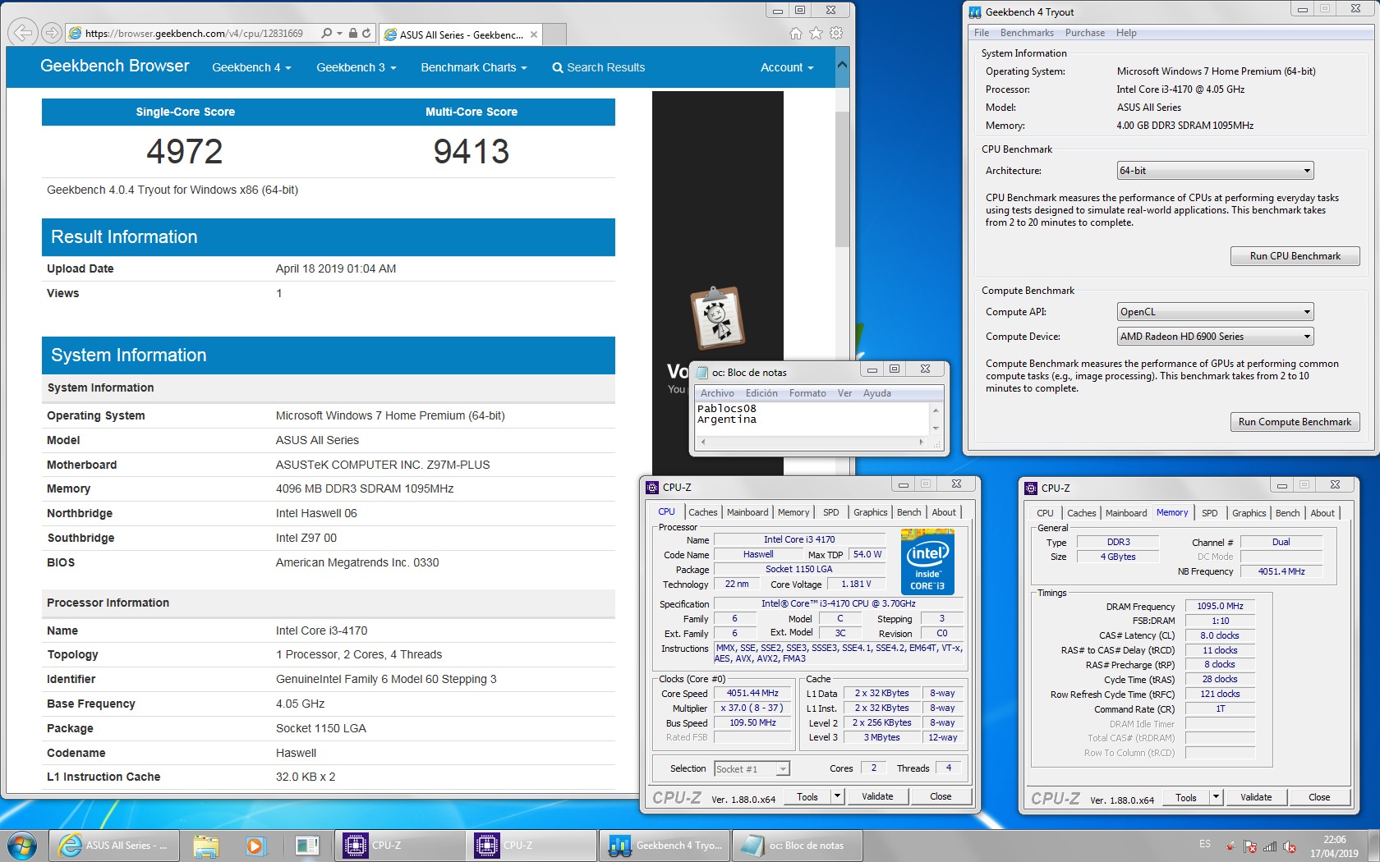
Task: Click the Windows Start orb
Action: 22,846
